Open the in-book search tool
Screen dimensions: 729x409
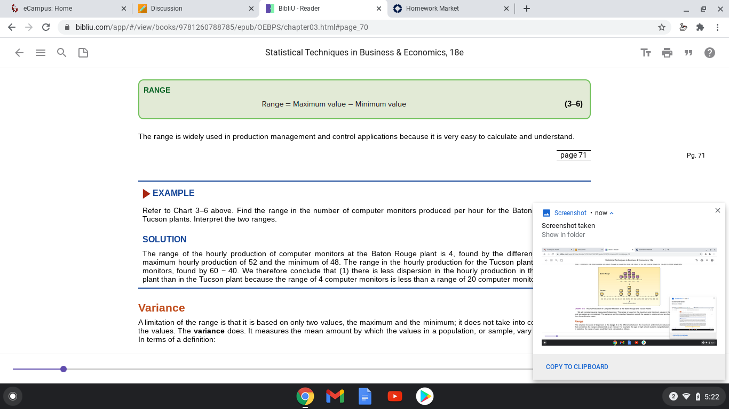point(62,53)
